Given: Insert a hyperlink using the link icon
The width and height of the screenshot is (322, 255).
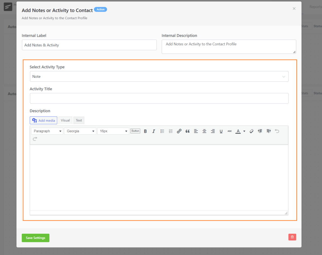Looking at the screenshot, I should [x=179, y=131].
